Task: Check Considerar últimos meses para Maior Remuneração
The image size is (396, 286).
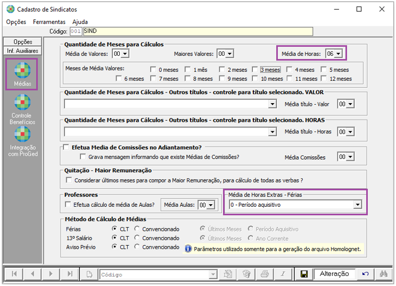Action: point(69,180)
